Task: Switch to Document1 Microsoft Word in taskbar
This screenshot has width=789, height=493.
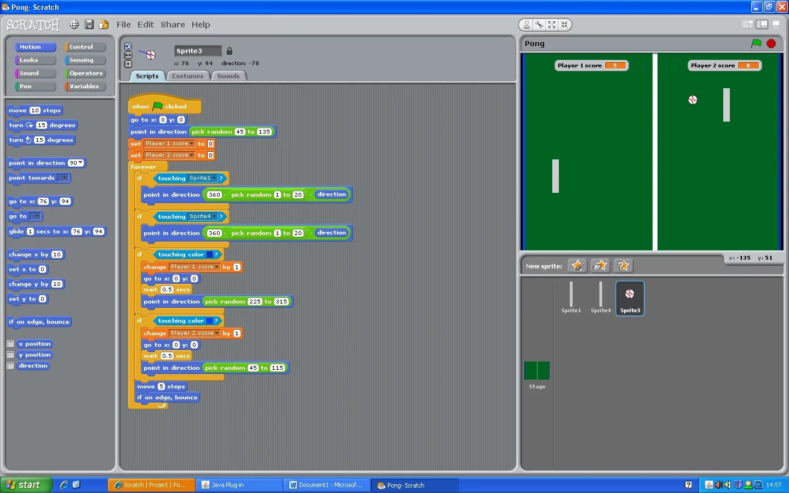Action: [x=327, y=485]
